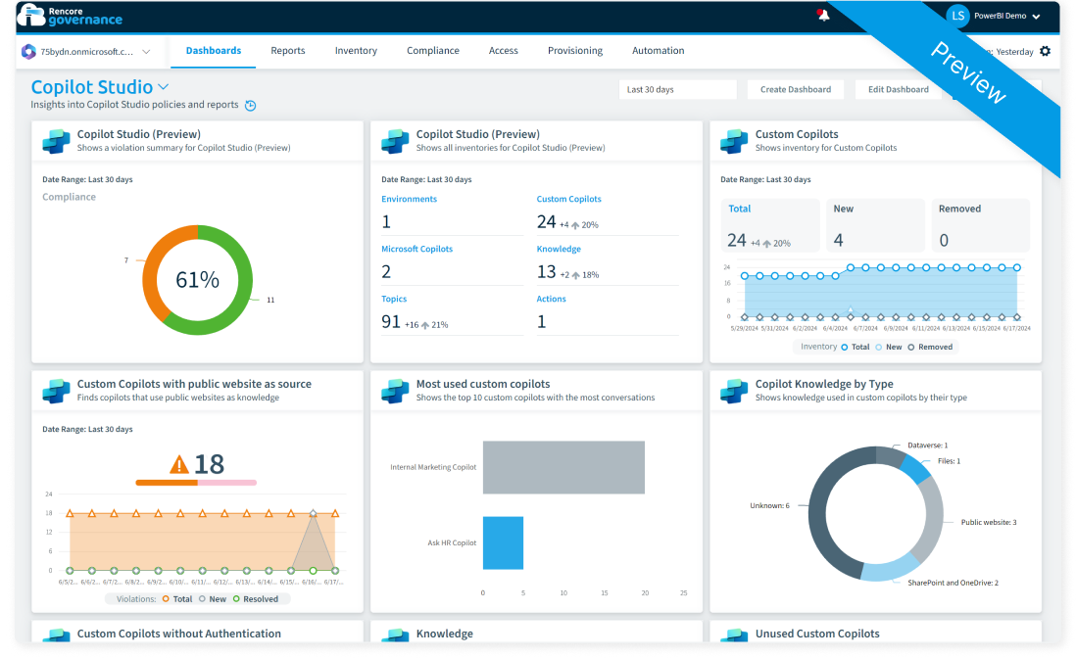Open the Microsoft Copilots link
The height and width of the screenshot is (658, 1076).
tap(417, 249)
